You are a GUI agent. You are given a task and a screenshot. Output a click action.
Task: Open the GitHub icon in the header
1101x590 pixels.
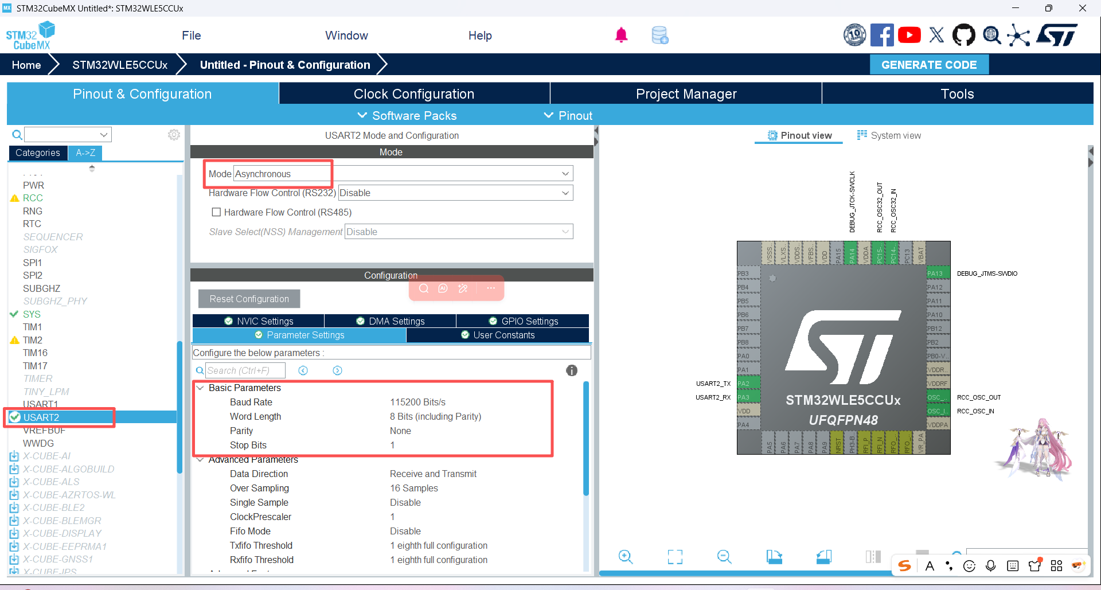[963, 36]
